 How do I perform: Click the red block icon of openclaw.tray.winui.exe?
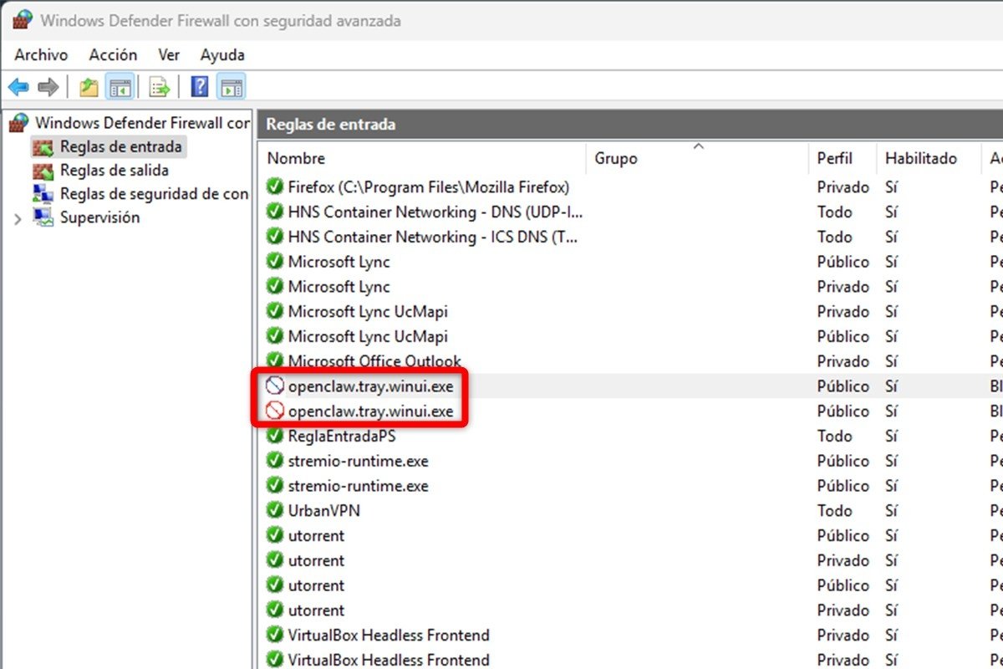pos(274,411)
